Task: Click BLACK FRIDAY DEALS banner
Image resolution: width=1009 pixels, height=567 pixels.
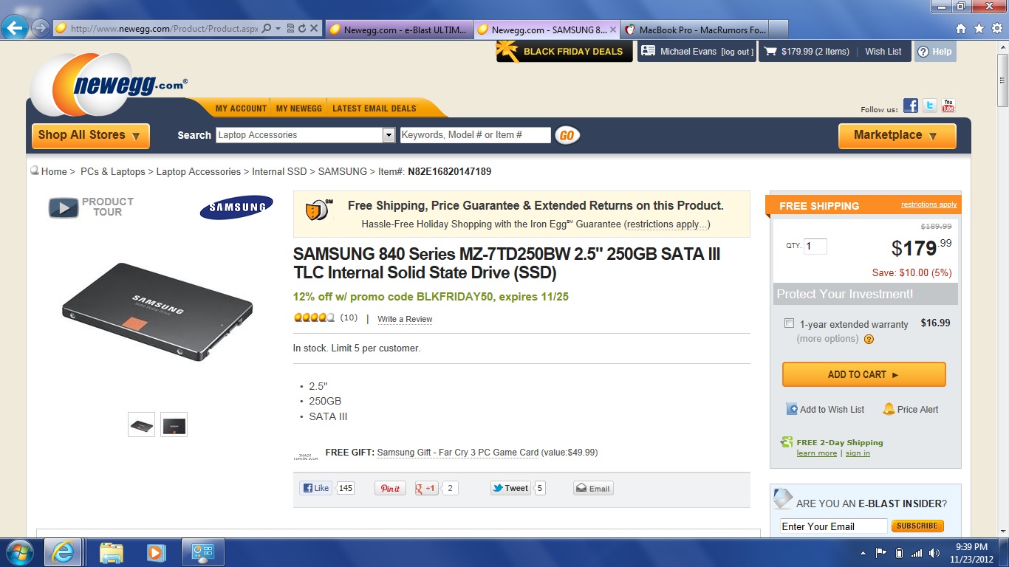Action: pos(564,52)
